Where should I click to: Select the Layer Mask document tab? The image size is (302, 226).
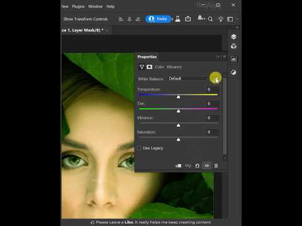tap(82, 30)
